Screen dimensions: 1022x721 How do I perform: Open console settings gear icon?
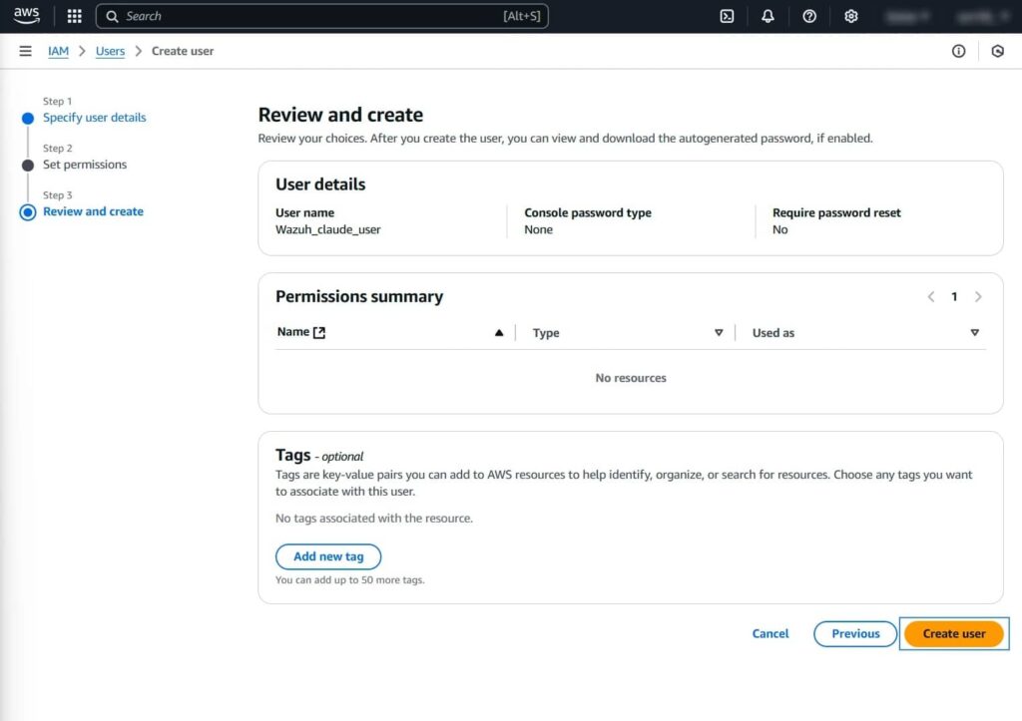pyautogui.click(x=851, y=16)
